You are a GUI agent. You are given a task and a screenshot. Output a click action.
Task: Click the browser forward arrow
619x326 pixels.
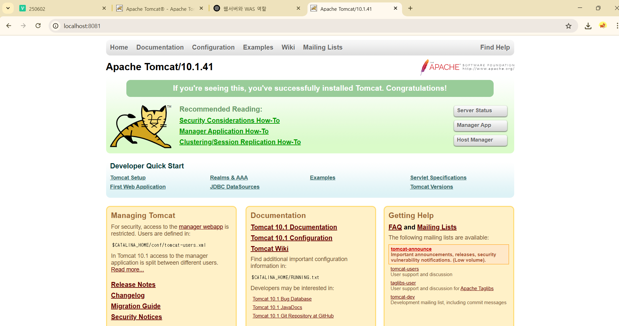[x=23, y=26]
